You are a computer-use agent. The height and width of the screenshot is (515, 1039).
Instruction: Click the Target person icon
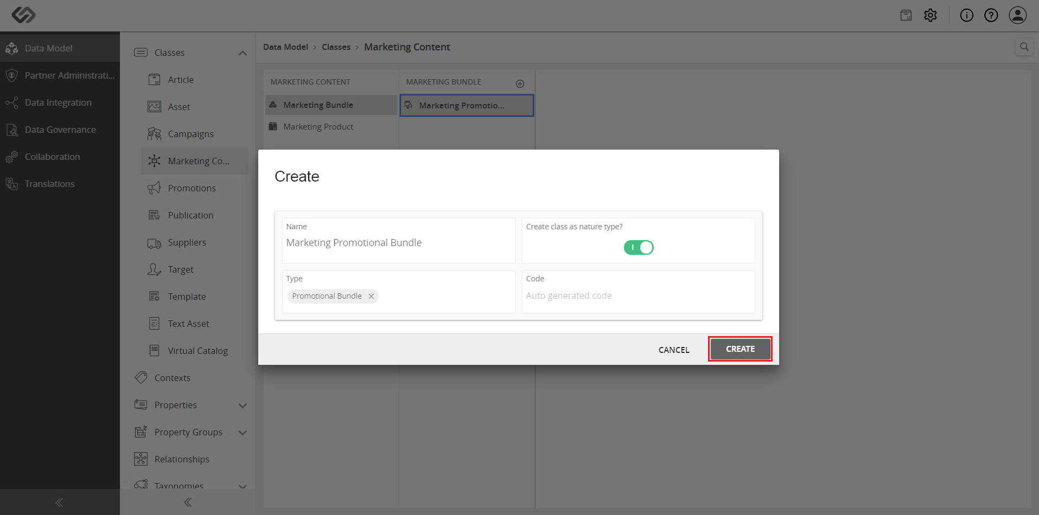(x=155, y=269)
